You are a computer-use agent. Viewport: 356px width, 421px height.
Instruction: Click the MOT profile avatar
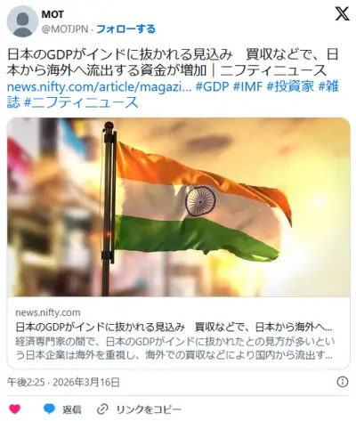pos(22,21)
